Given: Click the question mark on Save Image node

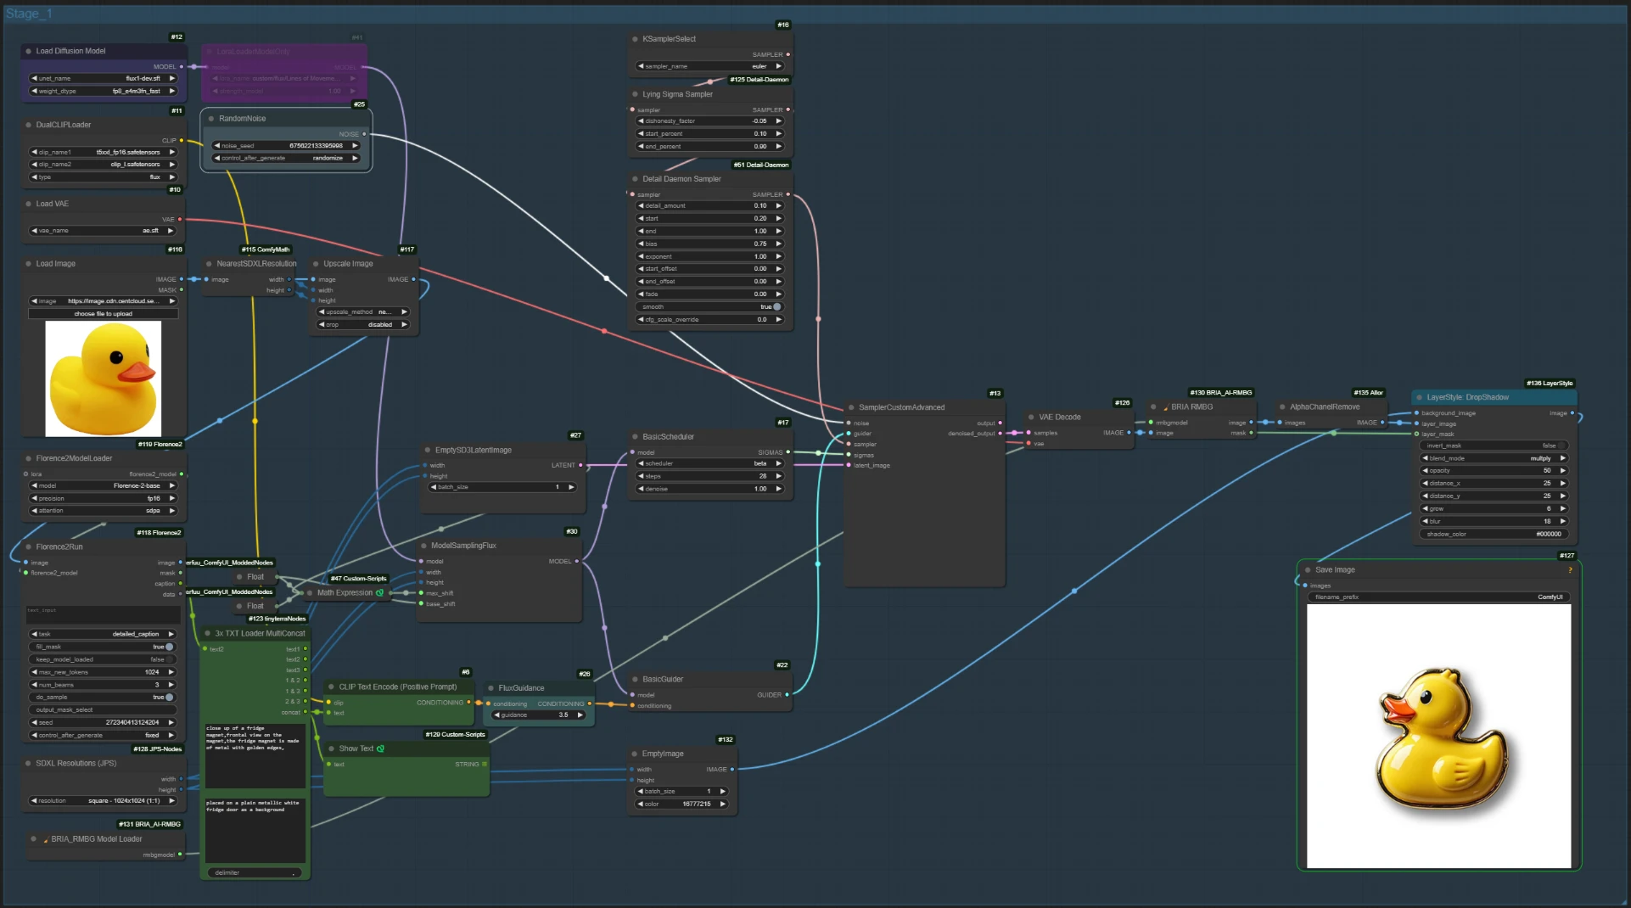Looking at the screenshot, I should pos(1570,570).
